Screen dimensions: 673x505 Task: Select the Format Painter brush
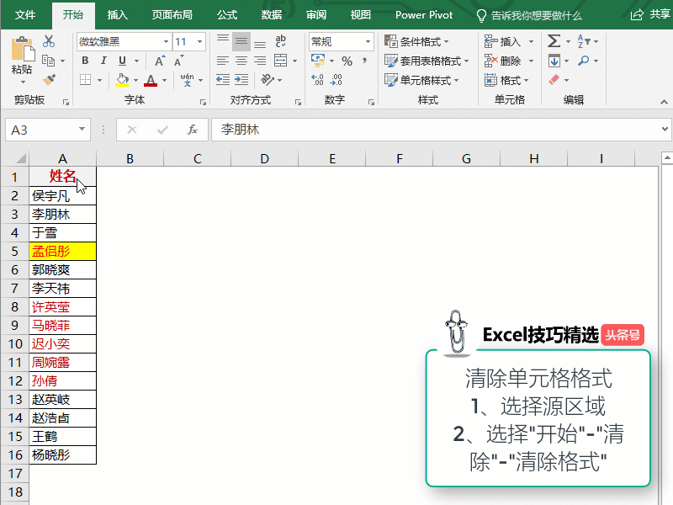48,80
